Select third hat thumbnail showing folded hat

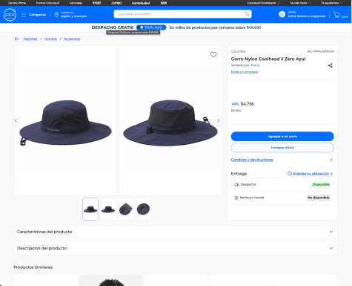[x=126, y=209]
